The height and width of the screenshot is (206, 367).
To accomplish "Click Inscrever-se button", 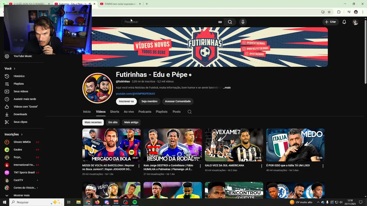I will 126,102.
